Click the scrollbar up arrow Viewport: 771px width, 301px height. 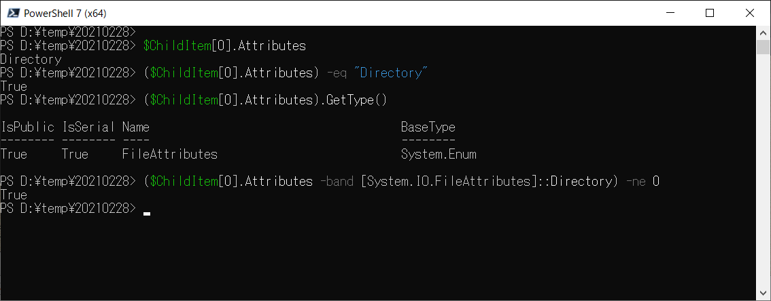763,33
